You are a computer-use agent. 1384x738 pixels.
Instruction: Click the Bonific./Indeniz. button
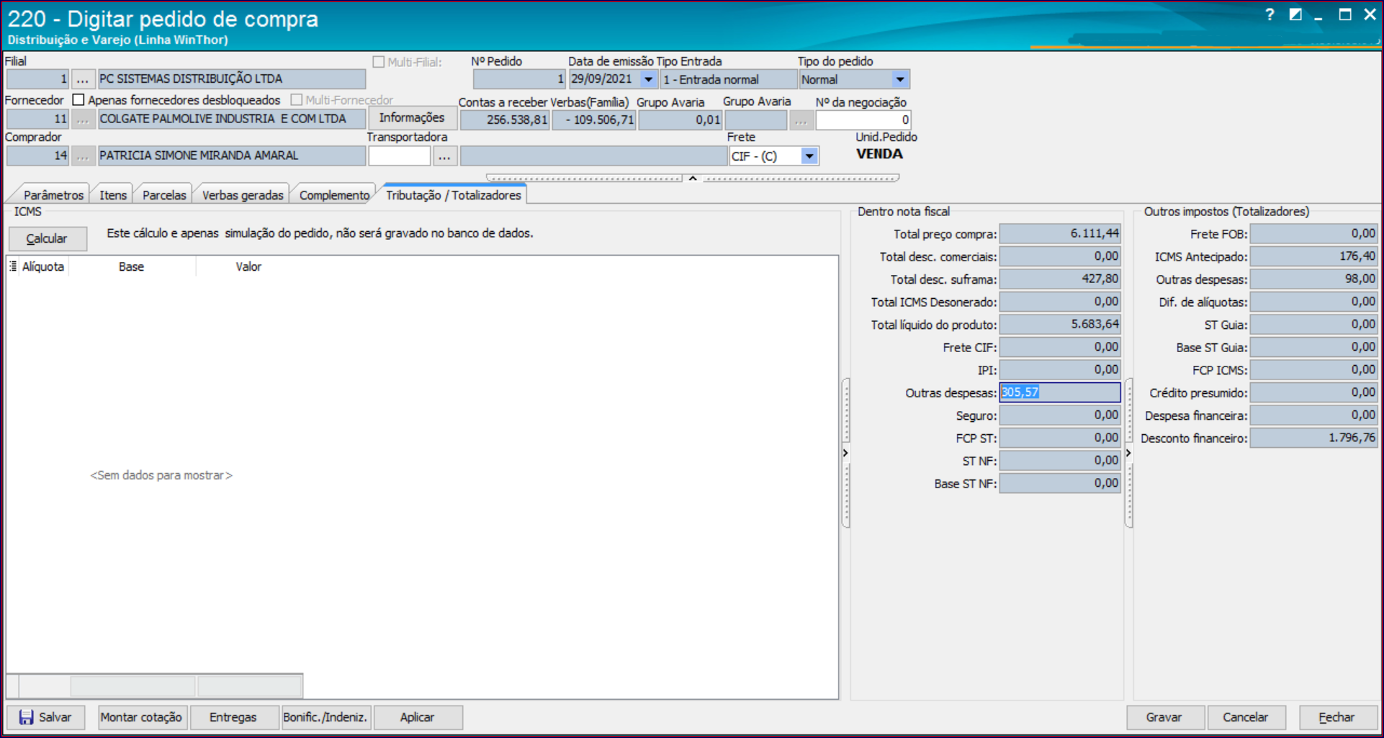click(325, 717)
